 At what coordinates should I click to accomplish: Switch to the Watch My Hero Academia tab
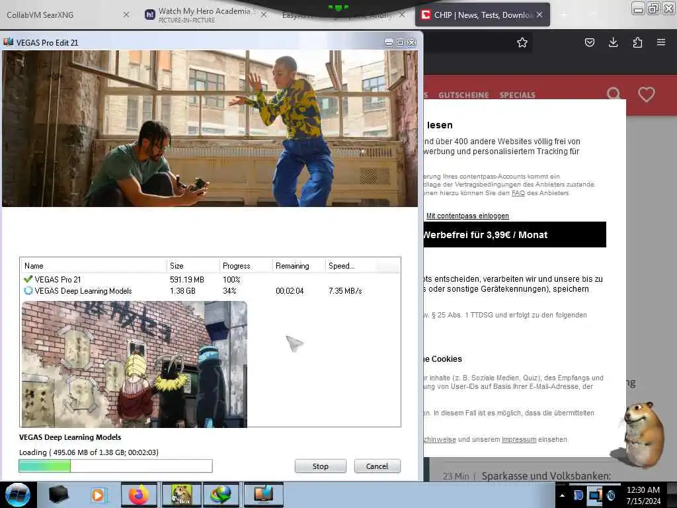(204, 15)
